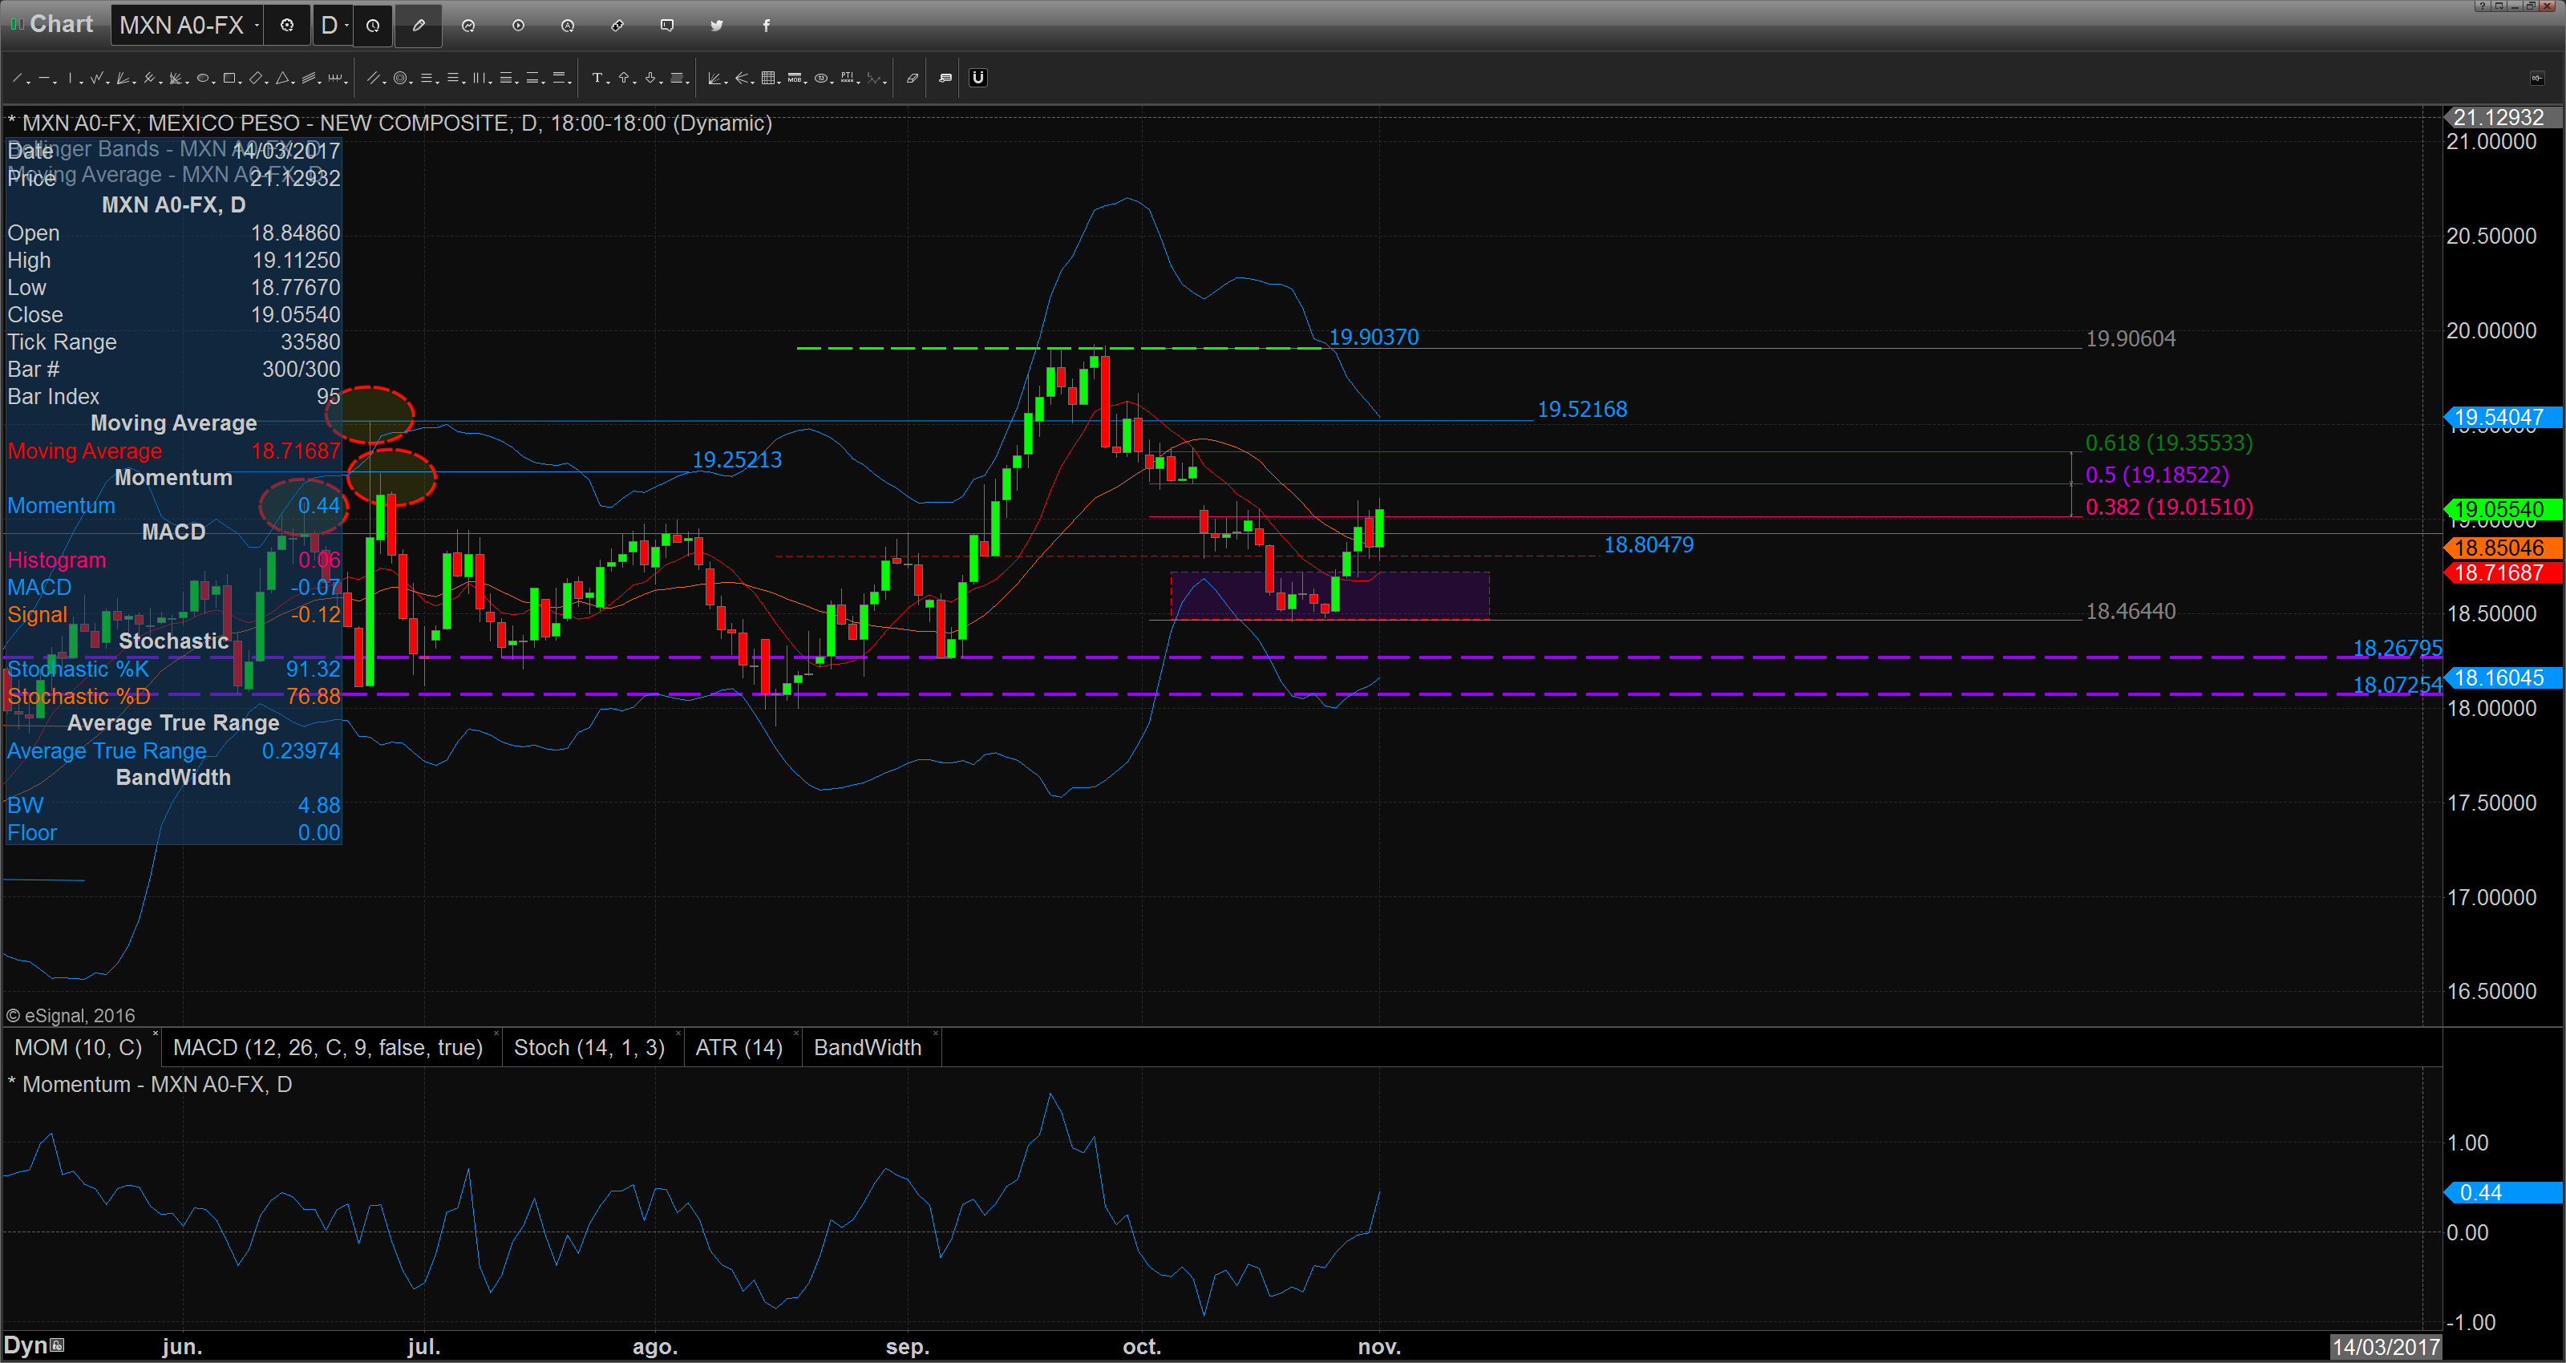Viewport: 2566px width, 1363px height.
Task: Close the MACD study tab
Action: tap(495, 1032)
